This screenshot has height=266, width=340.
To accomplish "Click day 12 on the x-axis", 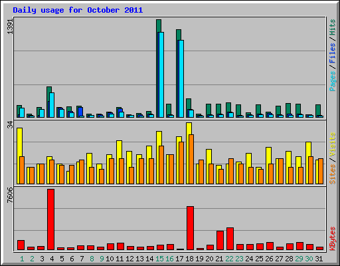I will tap(129, 259).
